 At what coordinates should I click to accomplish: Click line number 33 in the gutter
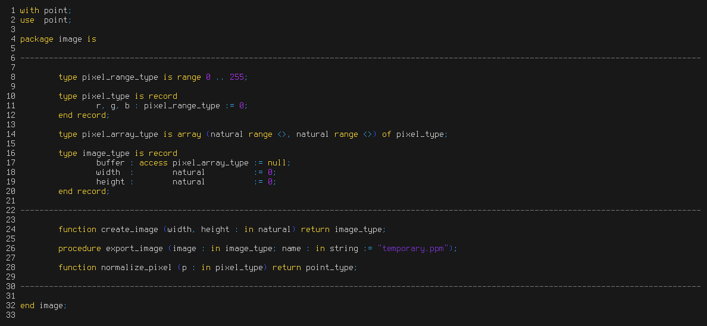point(11,315)
